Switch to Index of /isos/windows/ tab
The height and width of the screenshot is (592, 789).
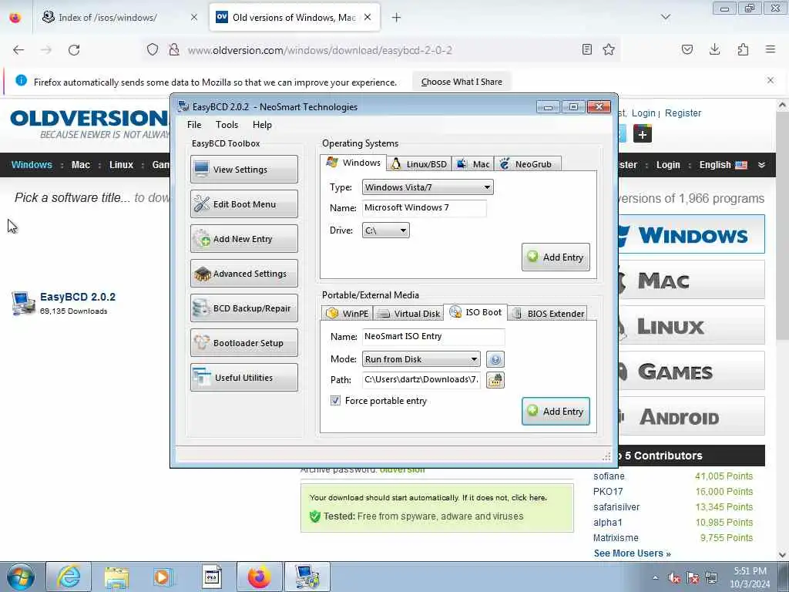pos(108,18)
